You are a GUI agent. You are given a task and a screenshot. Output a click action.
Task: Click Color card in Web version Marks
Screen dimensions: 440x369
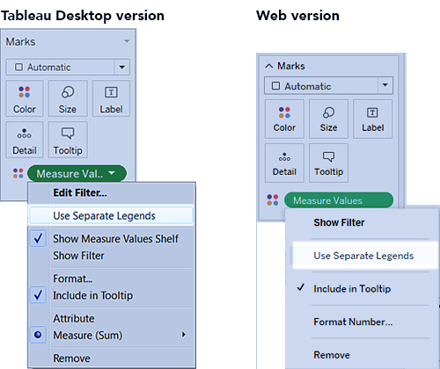click(284, 119)
